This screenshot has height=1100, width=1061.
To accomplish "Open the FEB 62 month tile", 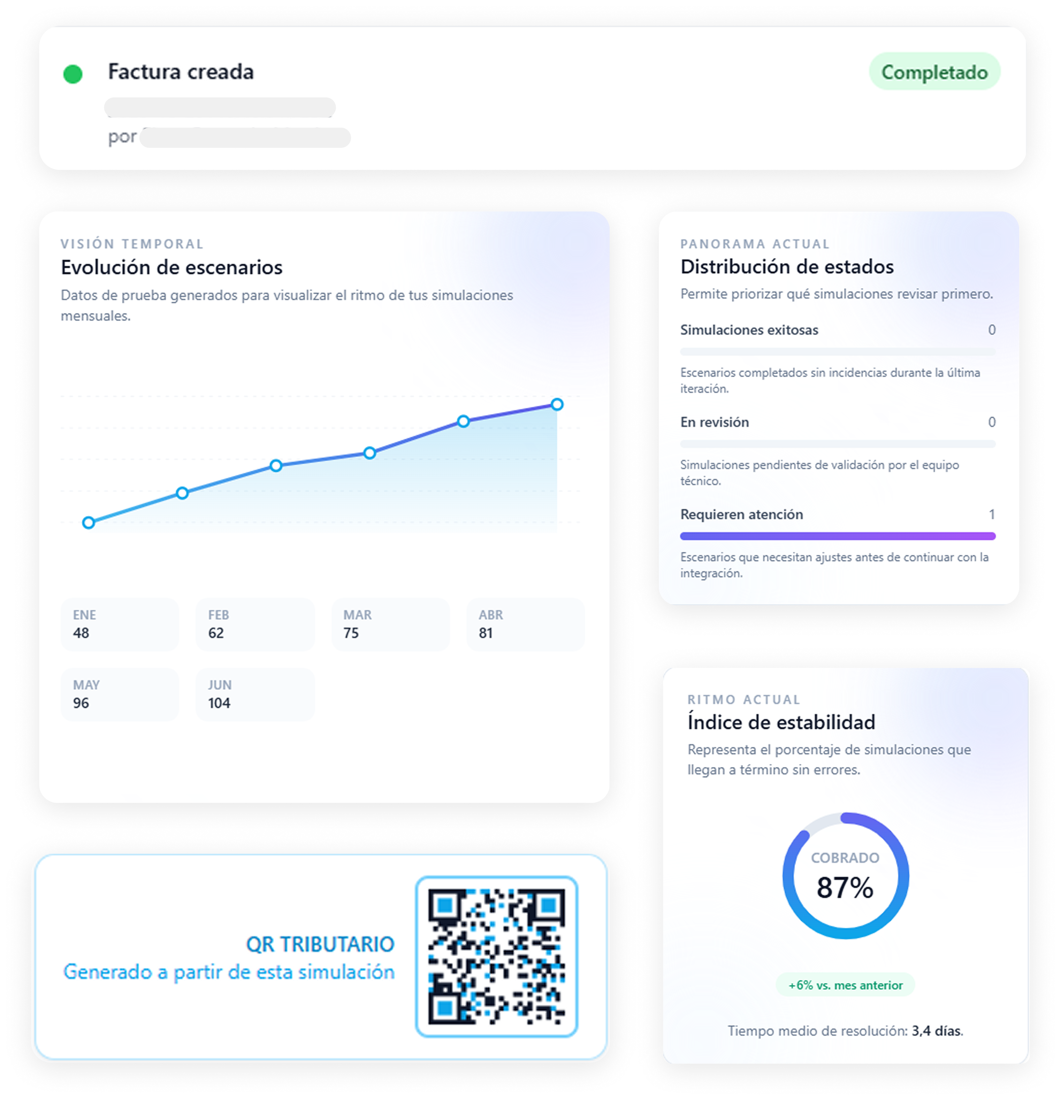I will (255, 624).
